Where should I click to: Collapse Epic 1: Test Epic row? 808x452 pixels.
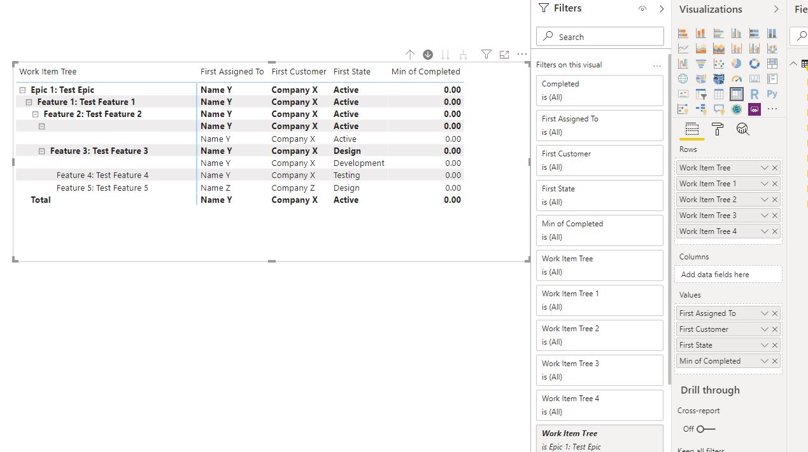22,90
